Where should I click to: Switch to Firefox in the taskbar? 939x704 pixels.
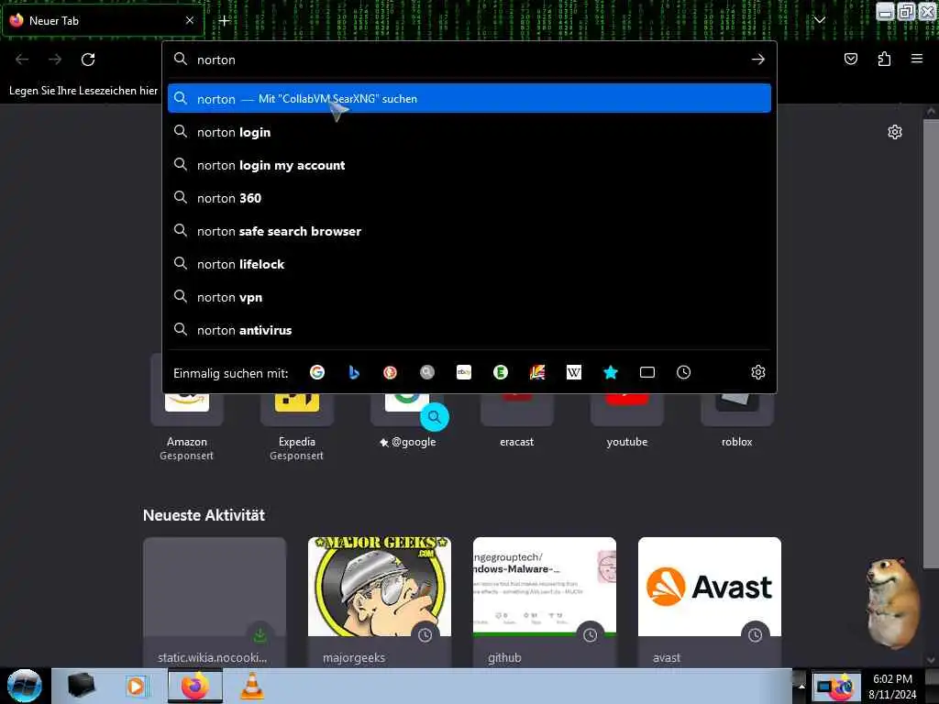(194, 686)
